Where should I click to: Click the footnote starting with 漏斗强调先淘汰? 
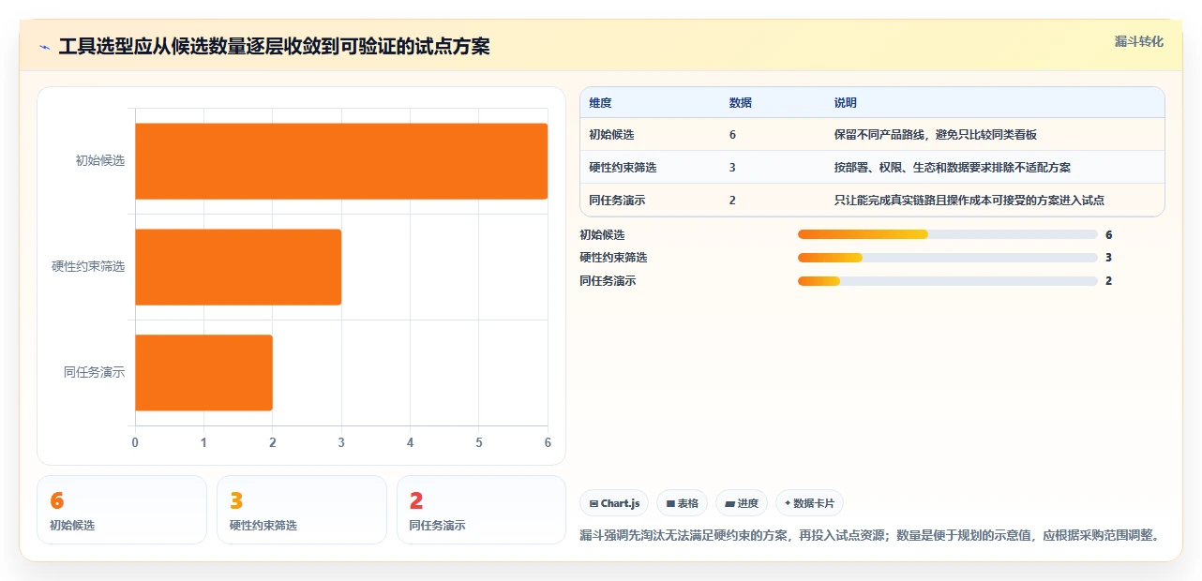pyautogui.click(x=871, y=536)
